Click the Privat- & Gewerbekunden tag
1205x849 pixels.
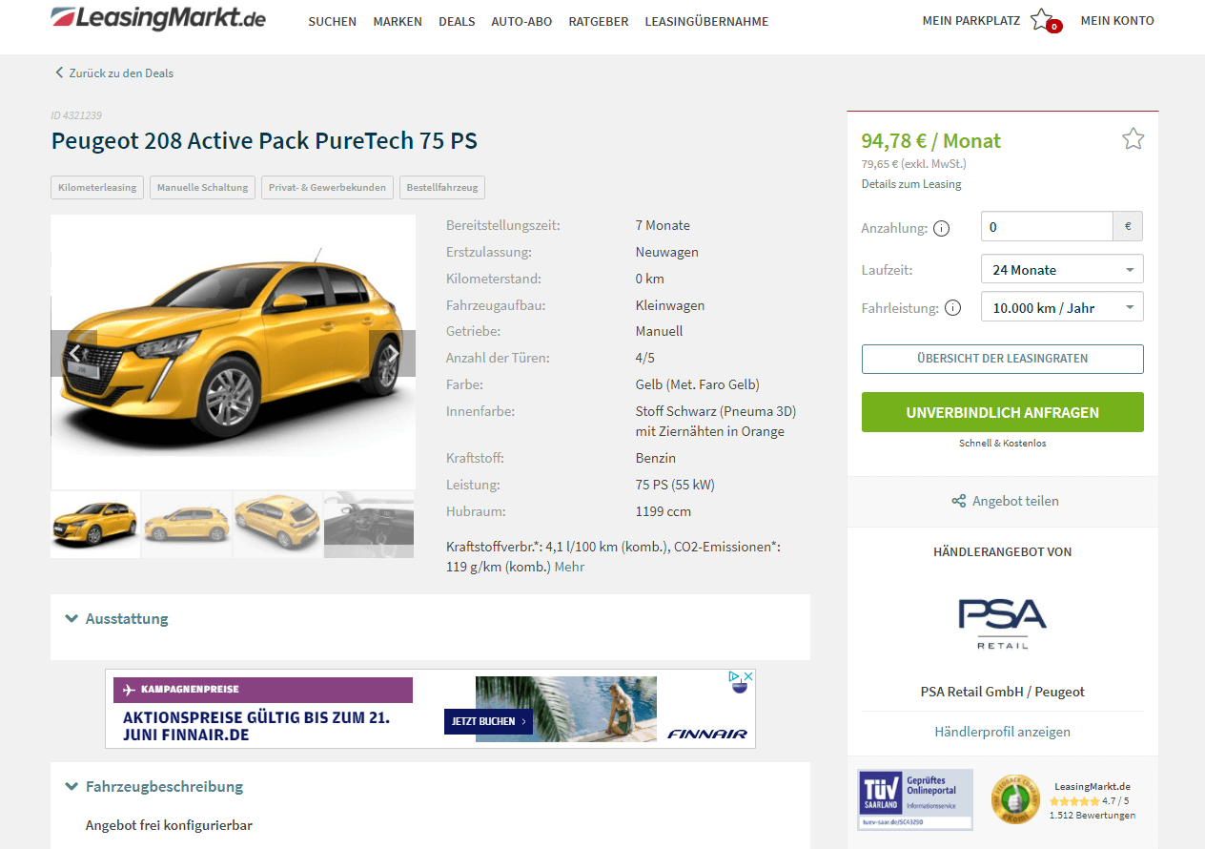[x=327, y=187]
